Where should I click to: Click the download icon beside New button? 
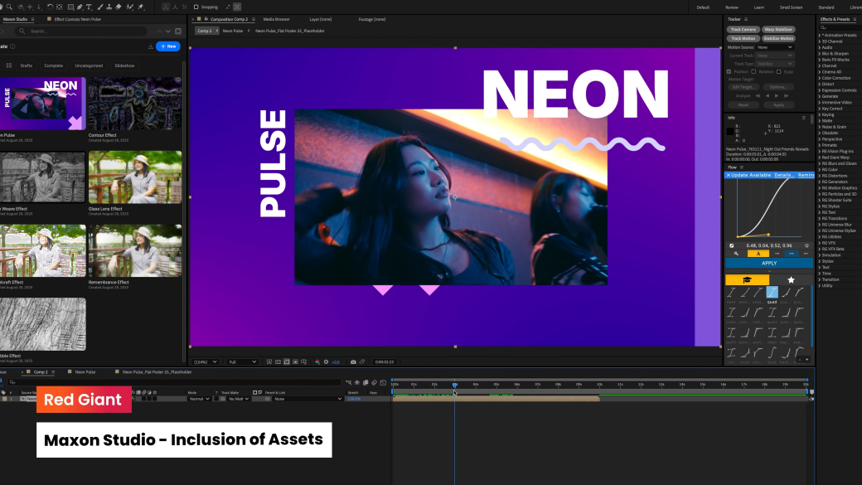click(x=150, y=46)
